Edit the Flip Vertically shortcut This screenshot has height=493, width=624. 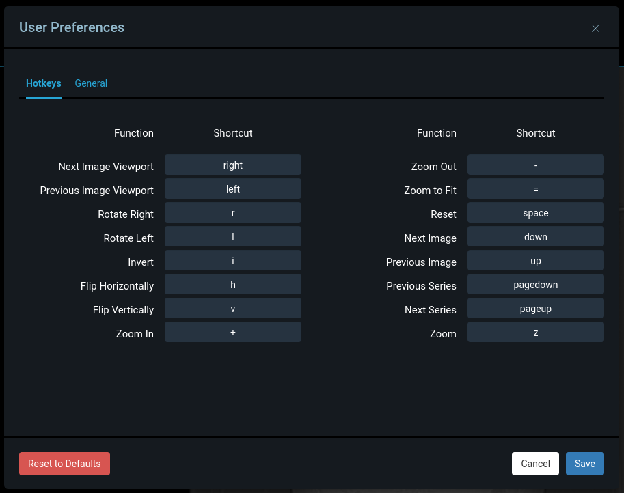click(x=232, y=308)
